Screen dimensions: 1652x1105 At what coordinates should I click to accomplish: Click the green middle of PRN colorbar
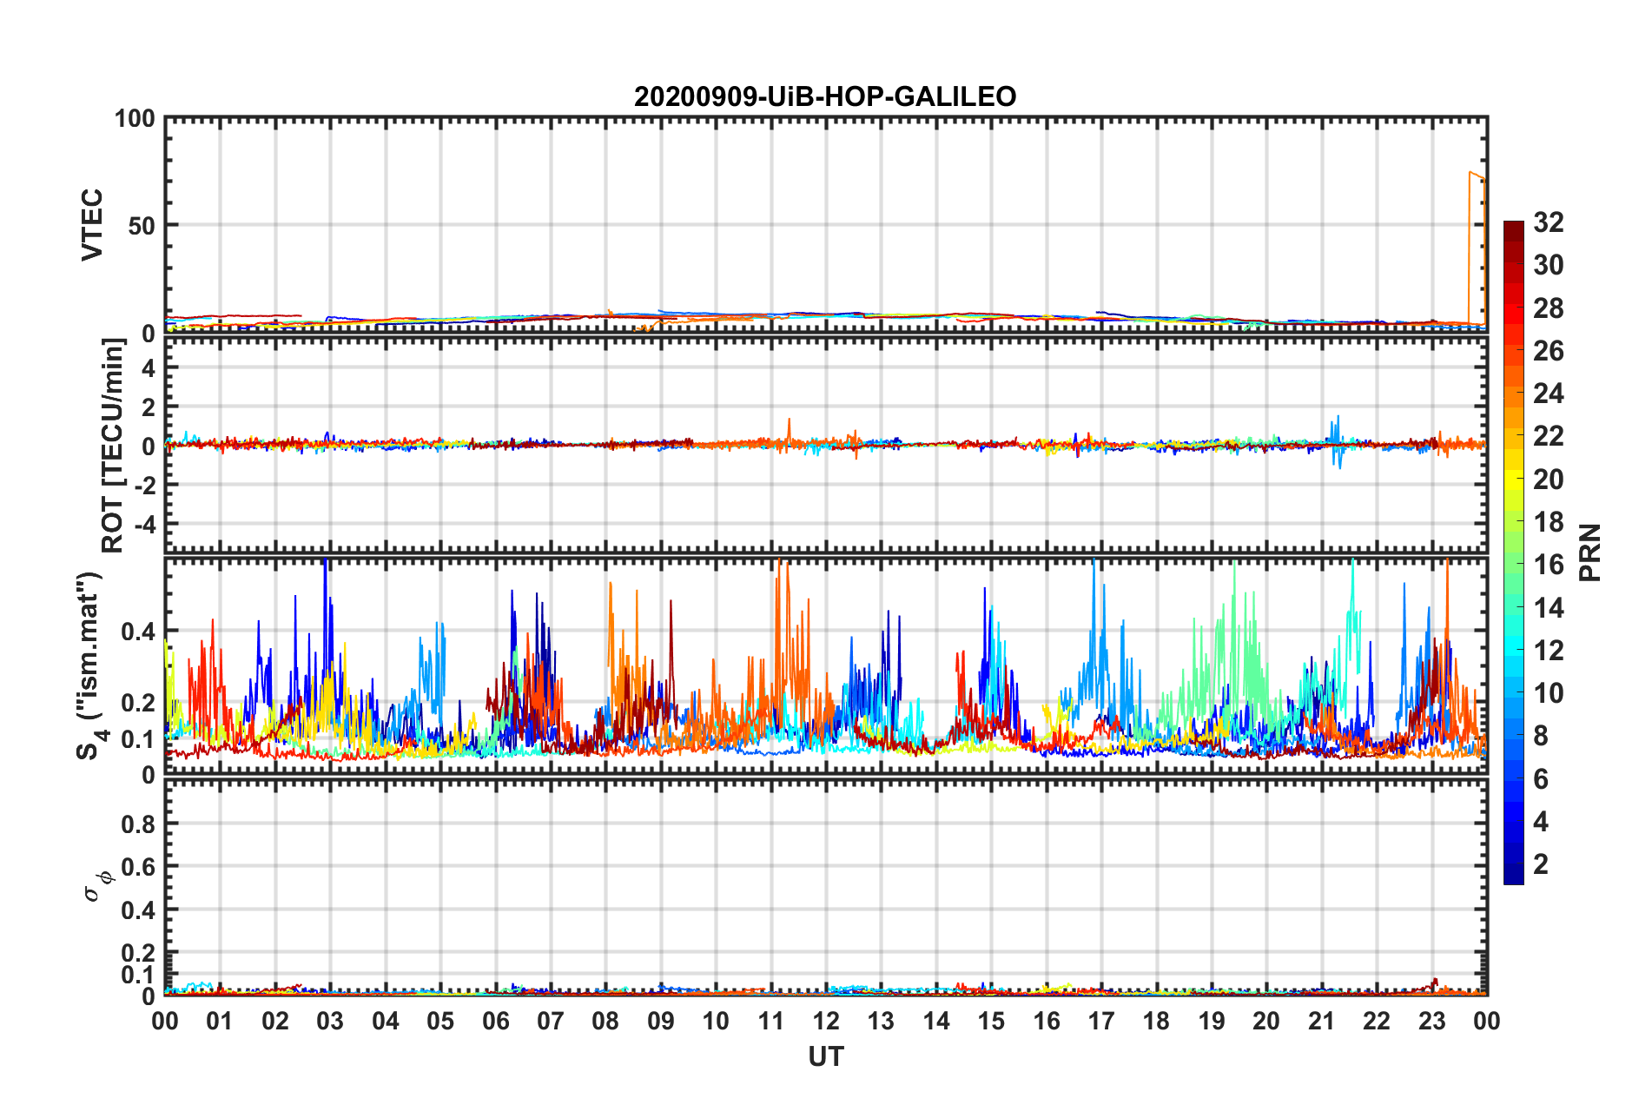tap(1514, 565)
